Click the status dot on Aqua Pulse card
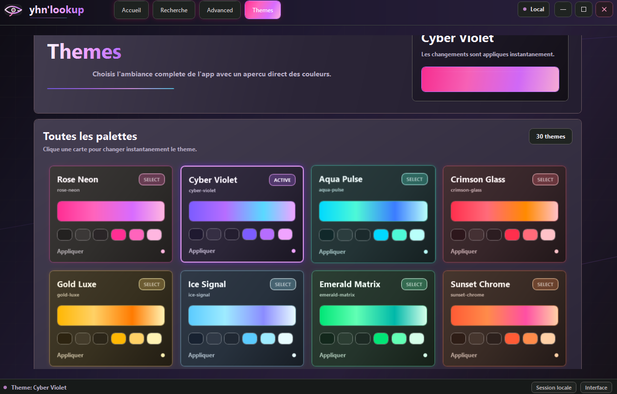The height and width of the screenshot is (394, 617). [426, 252]
